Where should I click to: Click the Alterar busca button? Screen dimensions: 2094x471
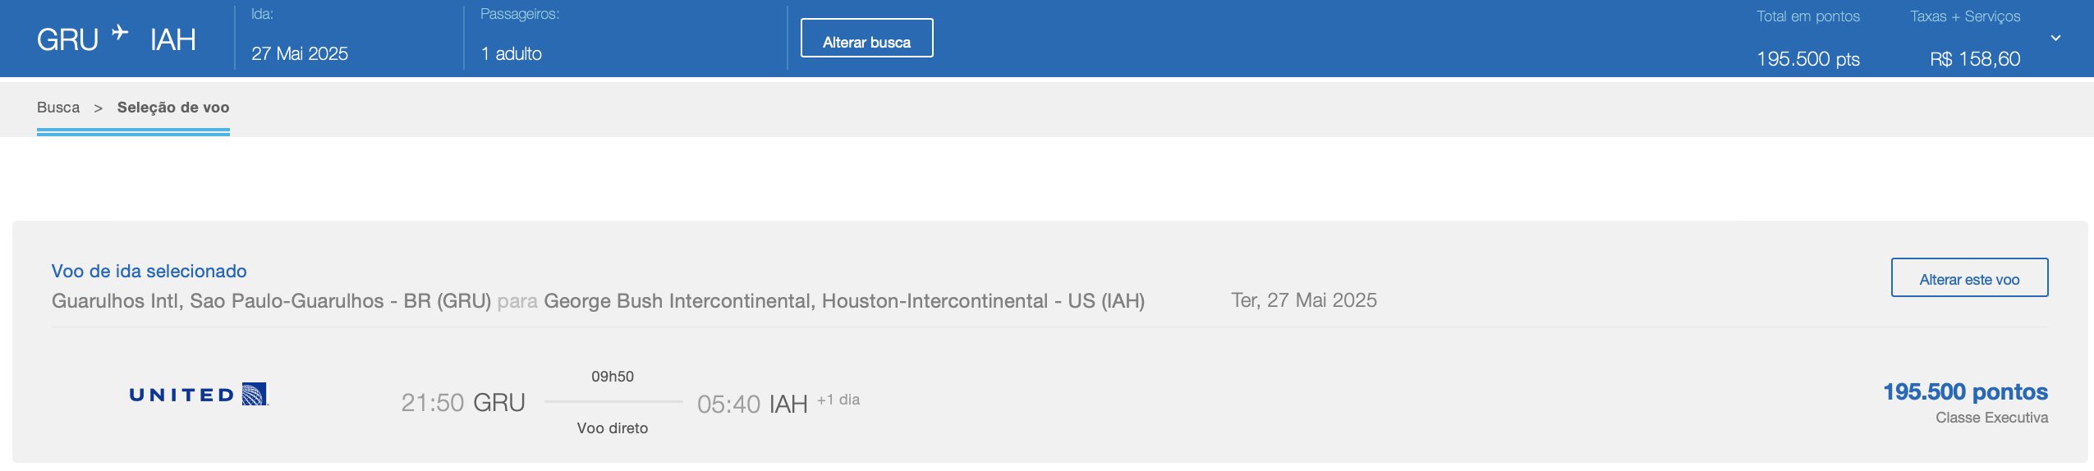point(866,38)
